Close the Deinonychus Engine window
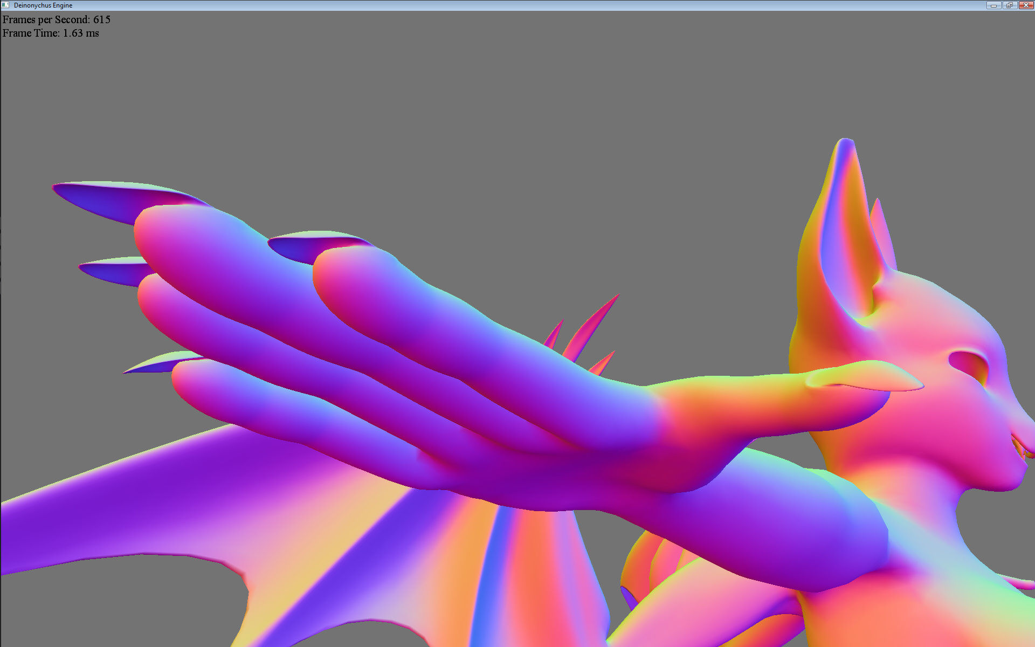 pos(1026,5)
